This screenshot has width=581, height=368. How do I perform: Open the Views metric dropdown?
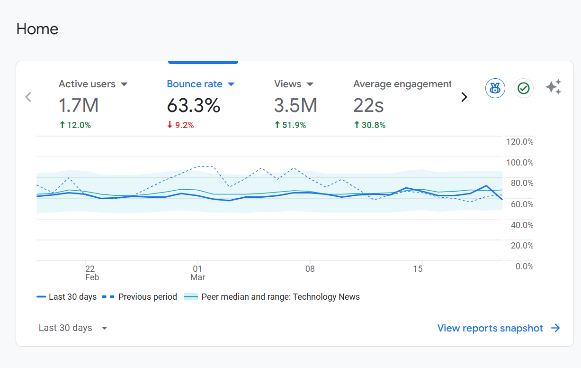(311, 84)
